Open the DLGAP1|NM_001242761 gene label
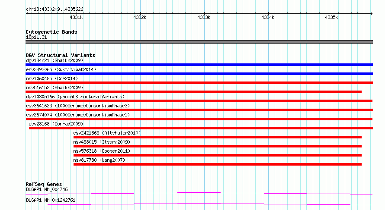The width and height of the screenshot is (385, 210). point(51,200)
